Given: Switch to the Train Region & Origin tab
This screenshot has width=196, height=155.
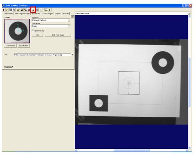Looking at the screenshot, I should 22,14.
